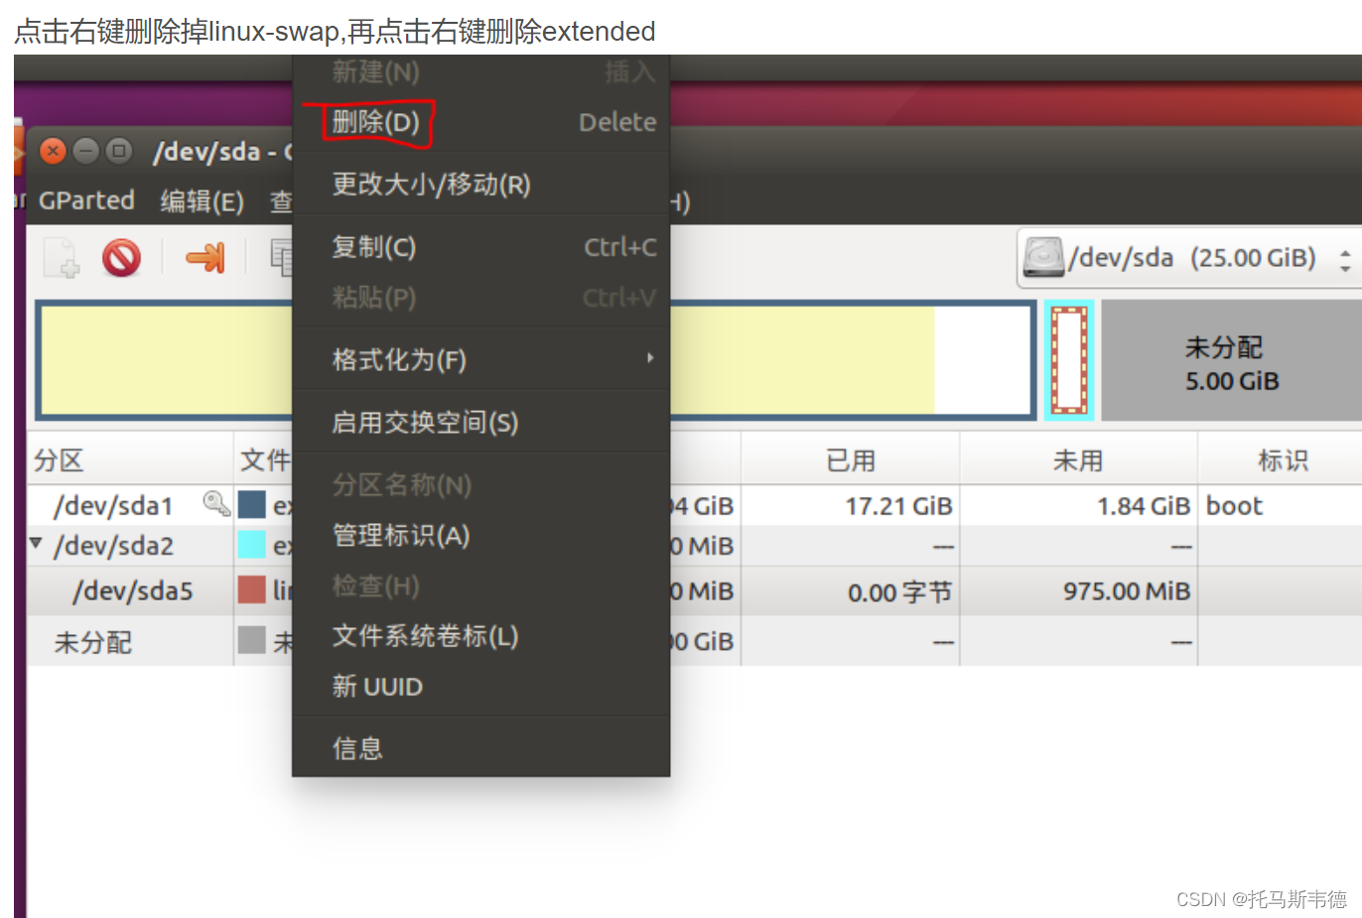Click the 未分配 5.00 GiB block in disk map
The width and height of the screenshot is (1362, 918).
point(1231,360)
